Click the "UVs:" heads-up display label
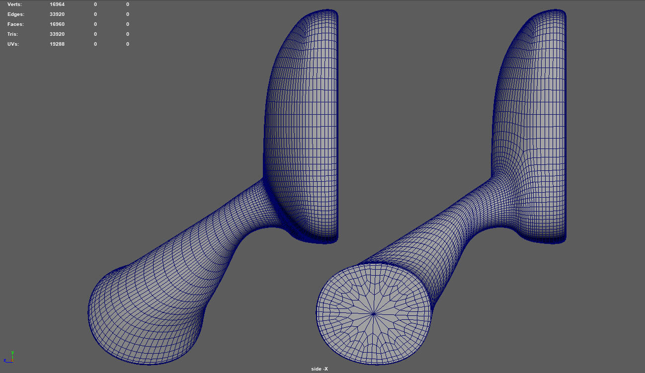 click(x=13, y=44)
